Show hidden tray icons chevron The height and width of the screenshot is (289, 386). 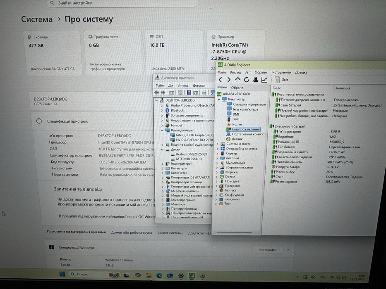[x=297, y=277]
